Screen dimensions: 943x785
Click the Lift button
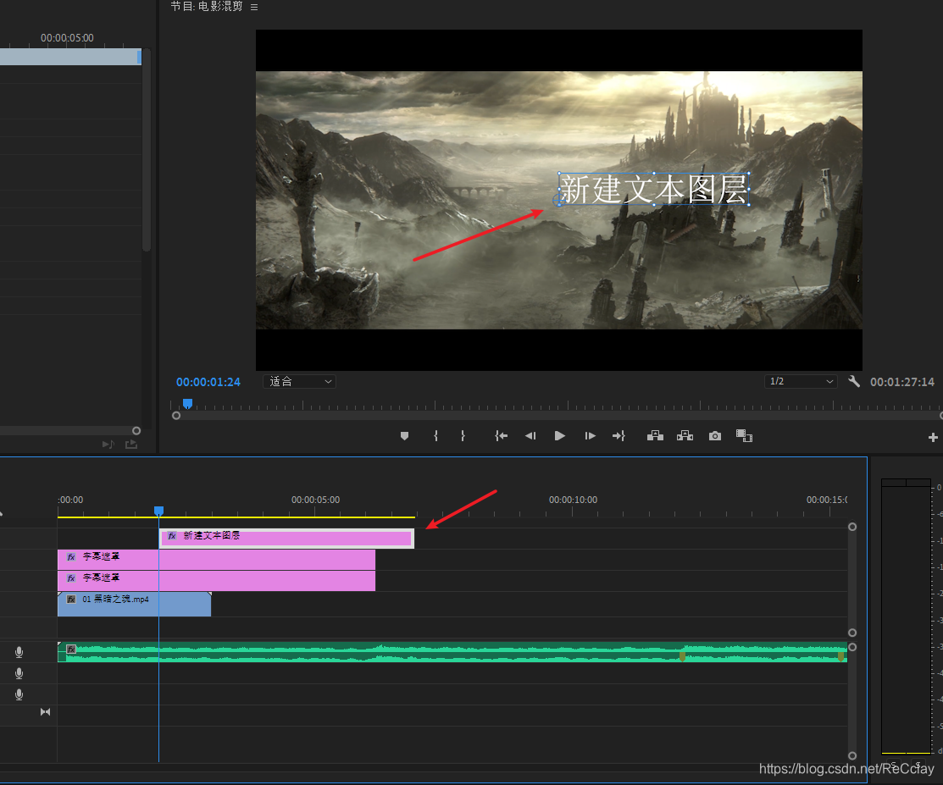click(655, 436)
